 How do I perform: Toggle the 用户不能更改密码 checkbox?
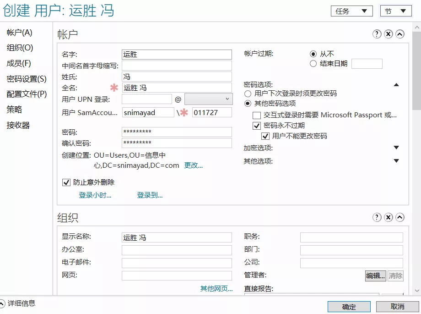click(x=265, y=136)
